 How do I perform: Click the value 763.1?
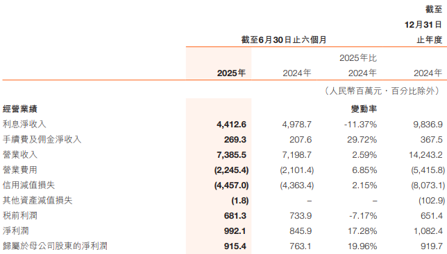click(x=301, y=246)
